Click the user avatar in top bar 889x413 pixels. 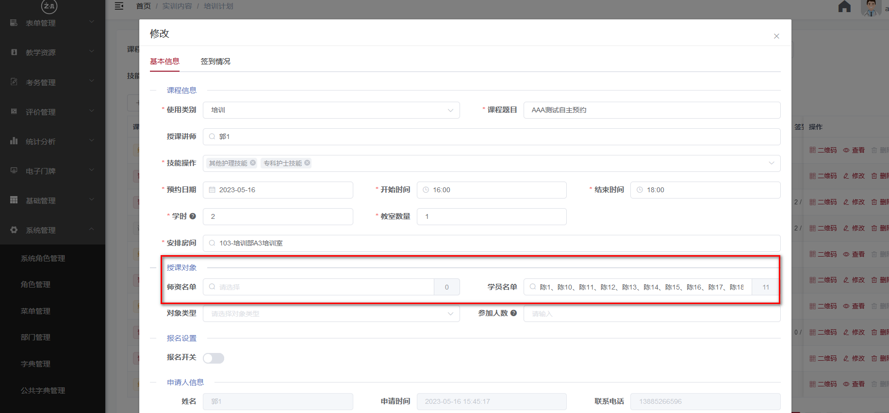tap(871, 7)
